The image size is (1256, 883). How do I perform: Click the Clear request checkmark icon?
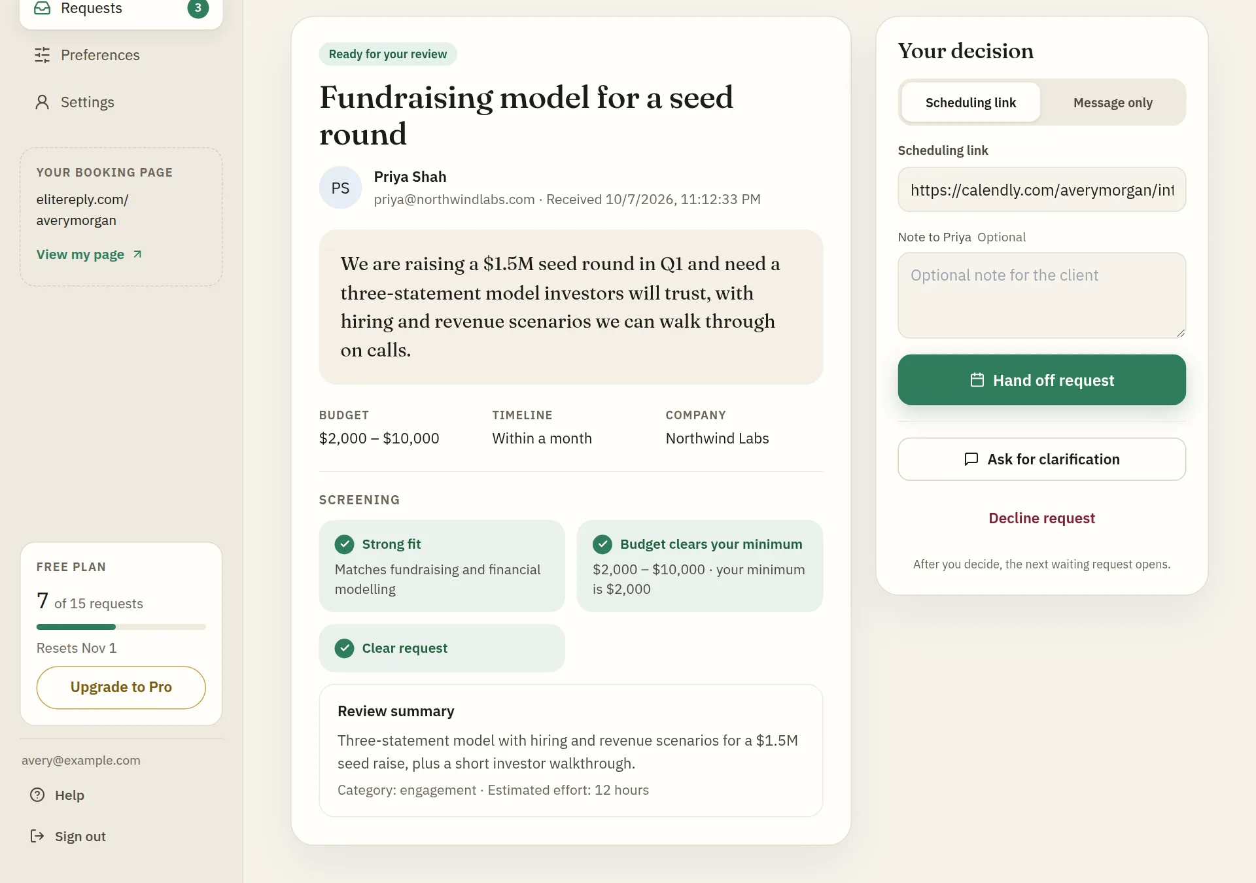click(x=344, y=648)
